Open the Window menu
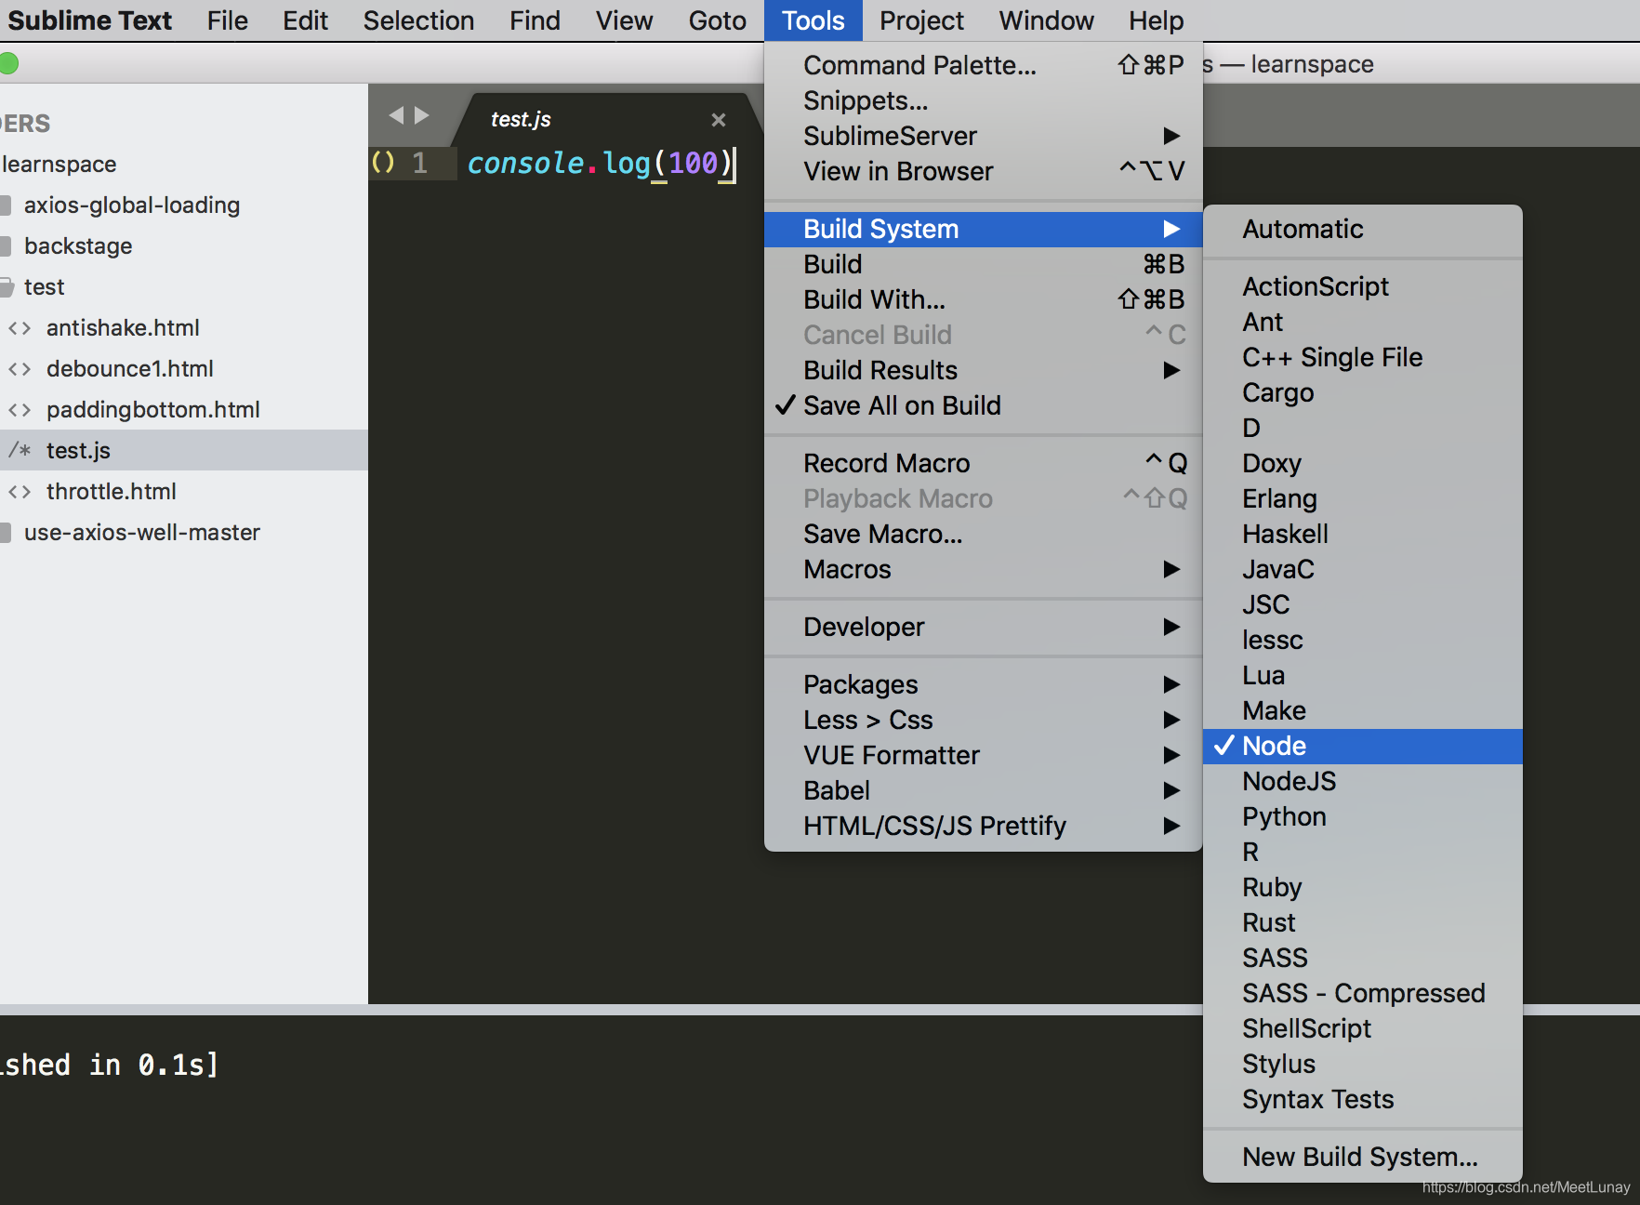The image size is (1640, 1205). tap(1046, 20)
